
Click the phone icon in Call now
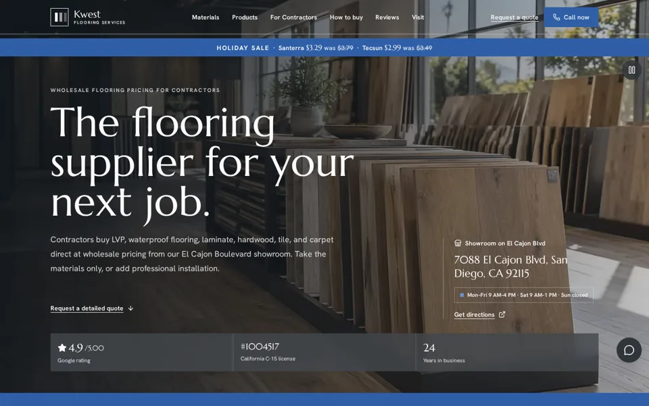tap(556, 18)
